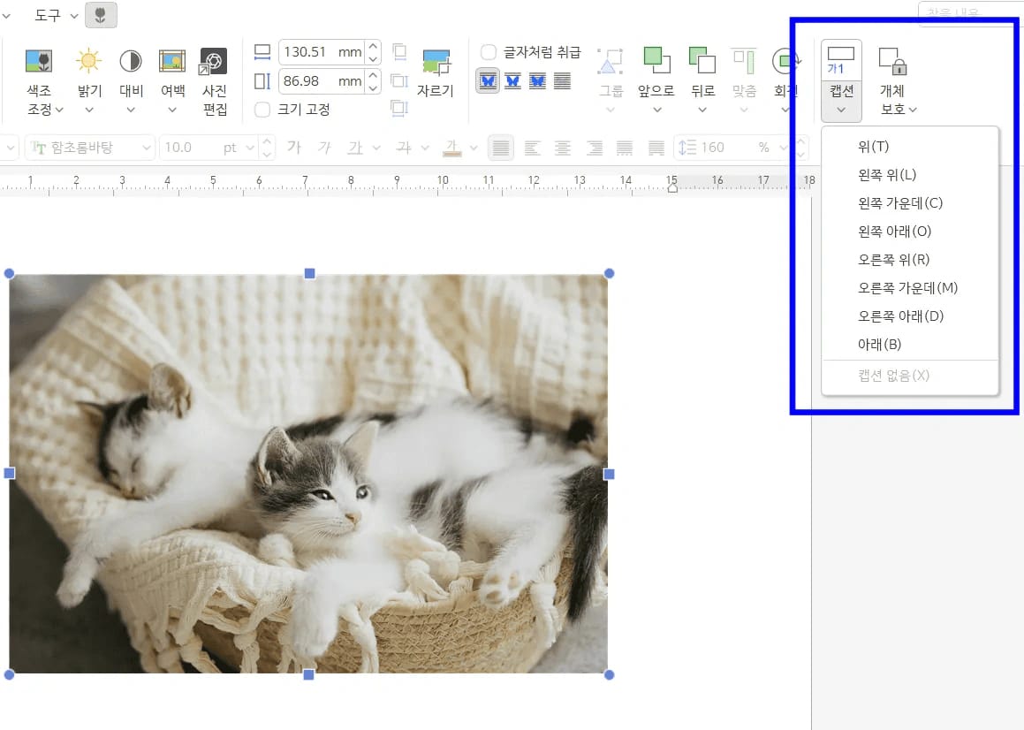Image resolution: width=1024 pixels, height=730 pixels.
Task: Open the 색조 조정 color tone tool
Action: (38, 62)
